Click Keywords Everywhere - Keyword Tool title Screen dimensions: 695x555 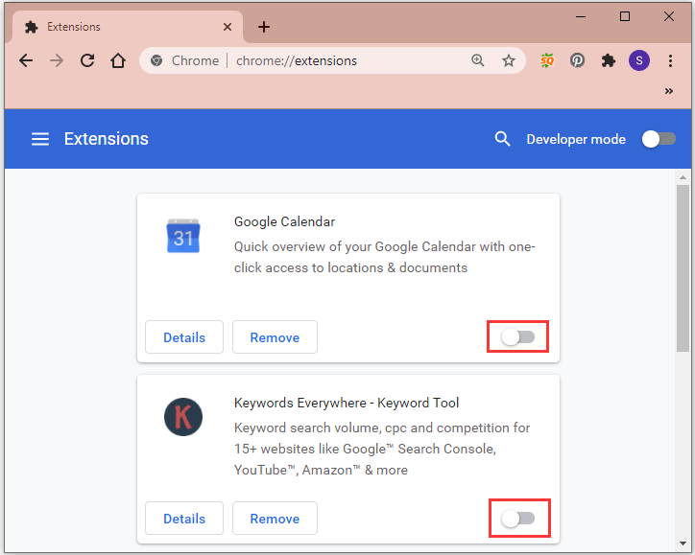[347, 403]
